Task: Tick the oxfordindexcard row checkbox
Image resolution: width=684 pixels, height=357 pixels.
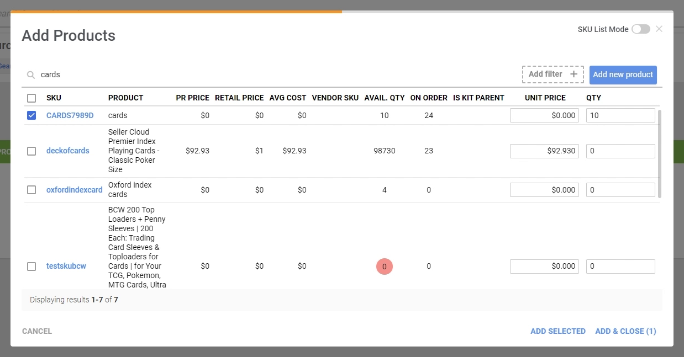Action: (x=31, y=190)
